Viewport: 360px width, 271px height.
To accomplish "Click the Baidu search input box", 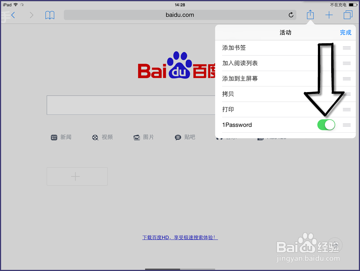I will [131, 105].
